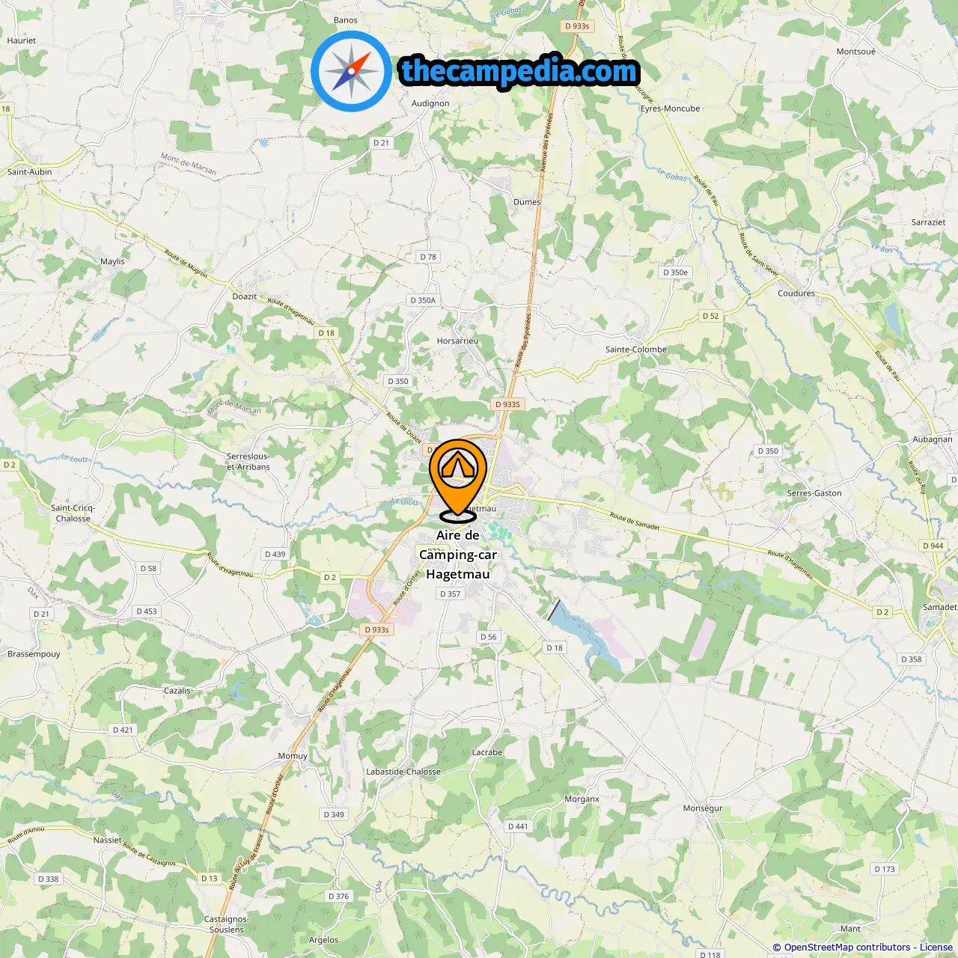
Task: Select the Sainte-Colombe town label
Action: pos(636,350)
